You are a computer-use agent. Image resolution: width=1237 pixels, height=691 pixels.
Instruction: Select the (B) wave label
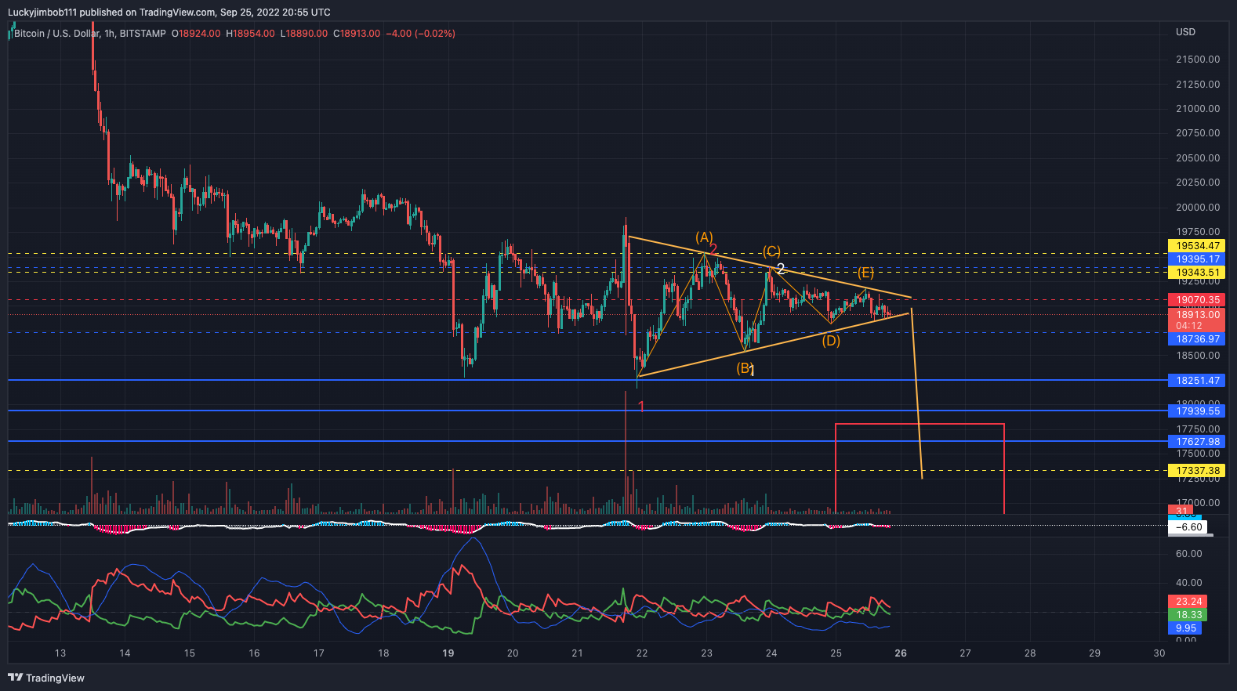click(744, 368)
